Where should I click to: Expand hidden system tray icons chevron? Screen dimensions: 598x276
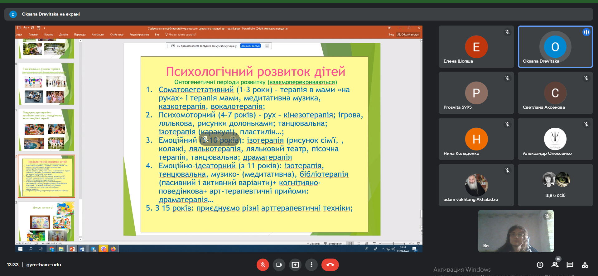[383, 249]
